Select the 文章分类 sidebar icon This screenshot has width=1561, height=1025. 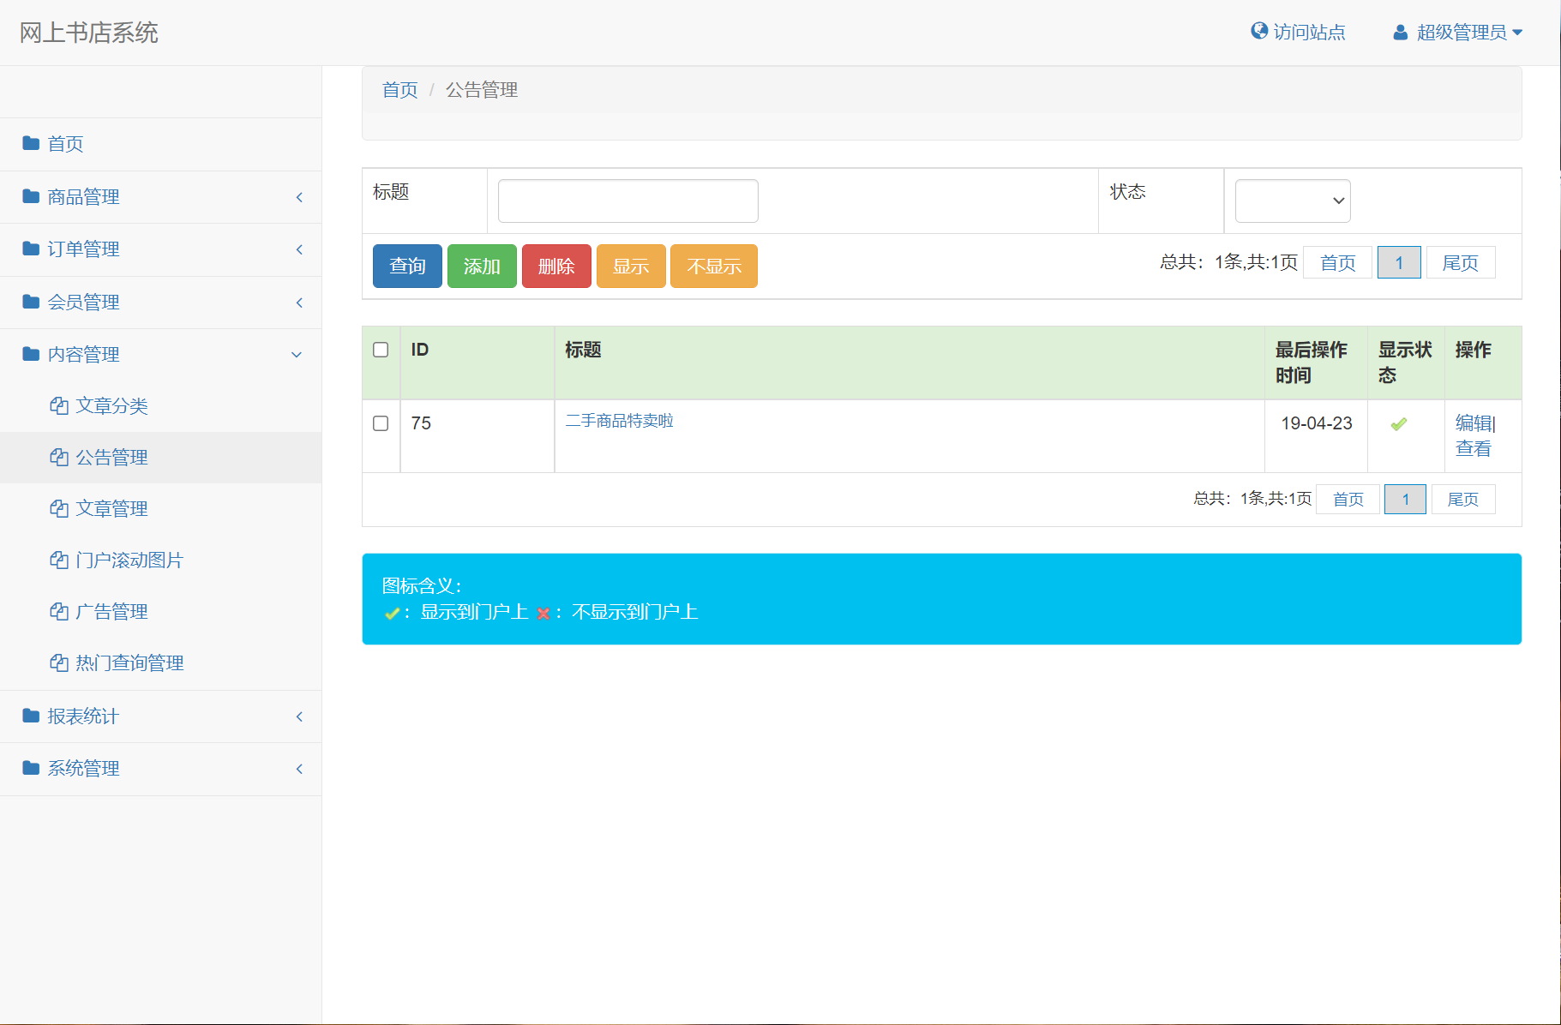point(58,405)
